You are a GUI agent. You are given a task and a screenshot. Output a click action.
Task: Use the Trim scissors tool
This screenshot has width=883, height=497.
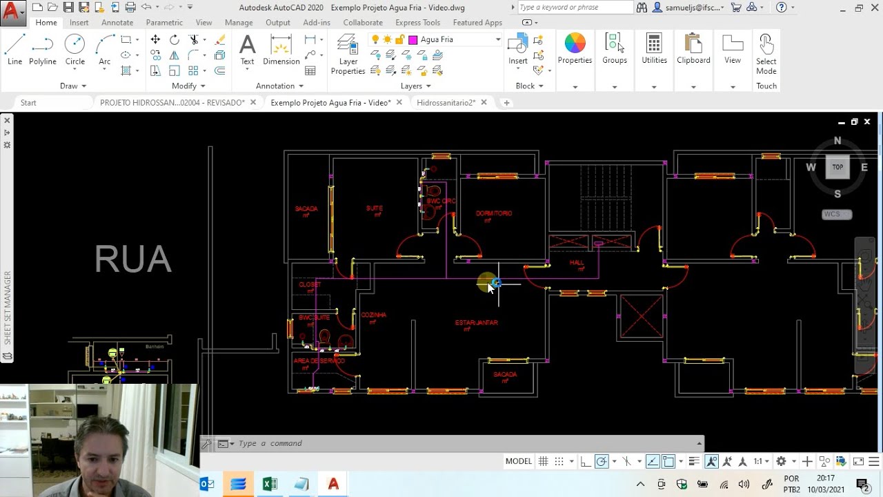coord(194,39)
